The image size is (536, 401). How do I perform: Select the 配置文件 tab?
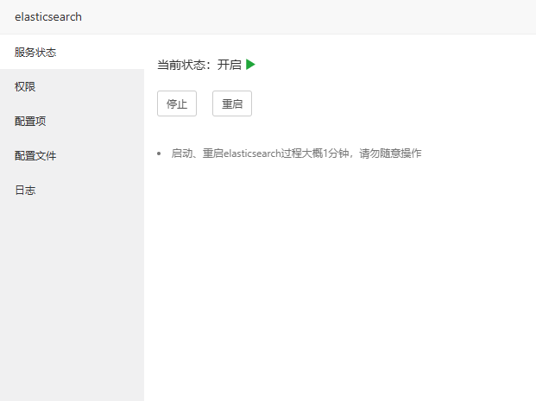72,155
